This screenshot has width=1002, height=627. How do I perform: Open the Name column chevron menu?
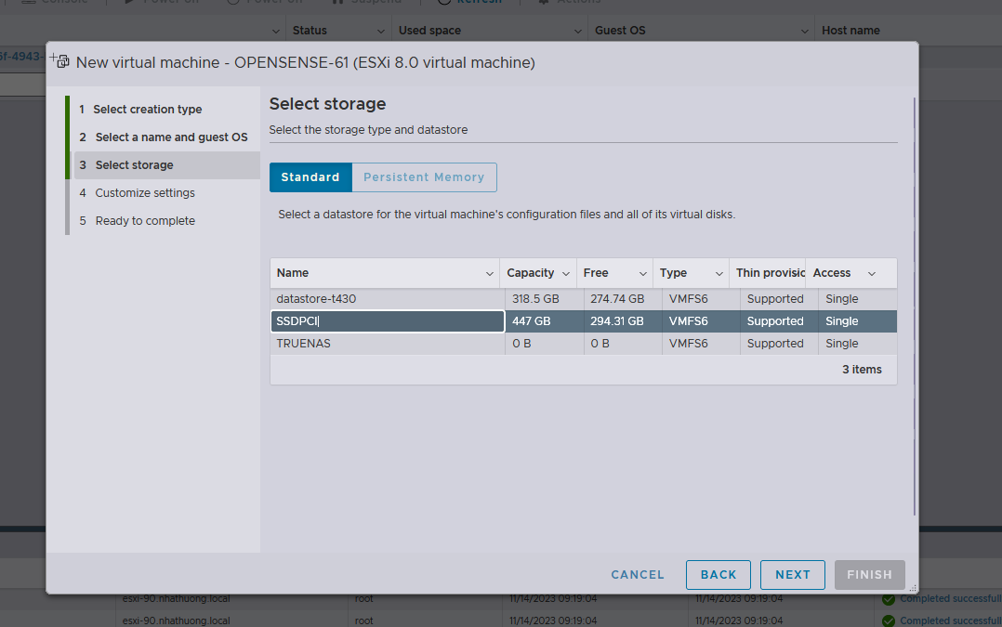[490, 273]
